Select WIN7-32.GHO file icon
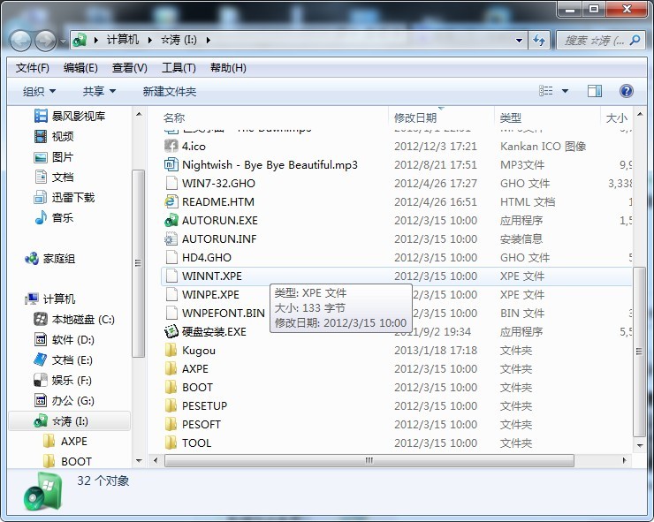Image resolution: width=654 pixels, height=522 pixels. coord(171,183)
